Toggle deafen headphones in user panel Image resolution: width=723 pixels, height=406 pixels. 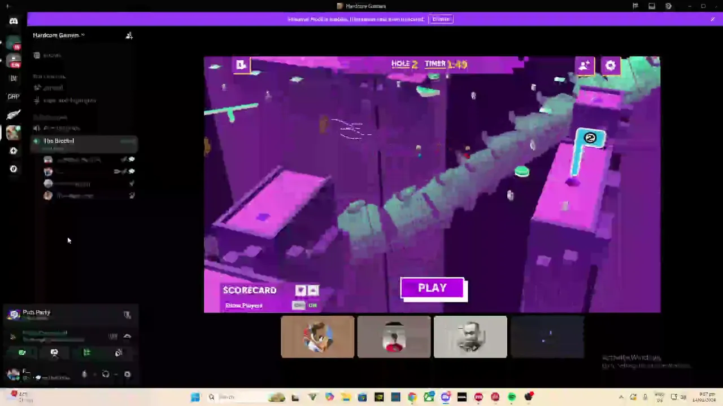point(105,374)
